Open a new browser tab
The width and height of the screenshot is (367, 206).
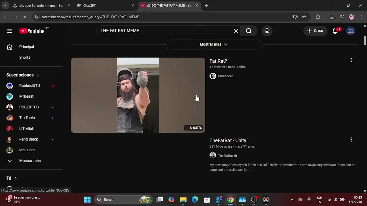point(206,5)
